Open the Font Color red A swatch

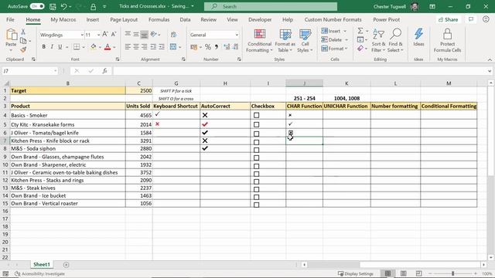click(x=108, y=47)
